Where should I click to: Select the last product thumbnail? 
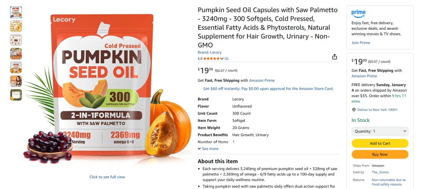coord(16,95)
